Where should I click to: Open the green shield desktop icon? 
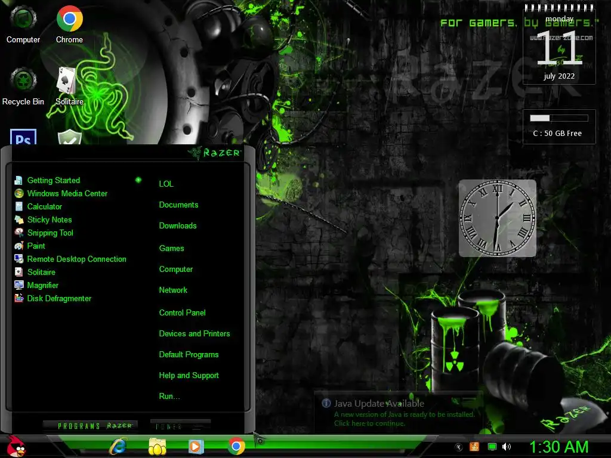pyautogui.click(x=69, y=137)
